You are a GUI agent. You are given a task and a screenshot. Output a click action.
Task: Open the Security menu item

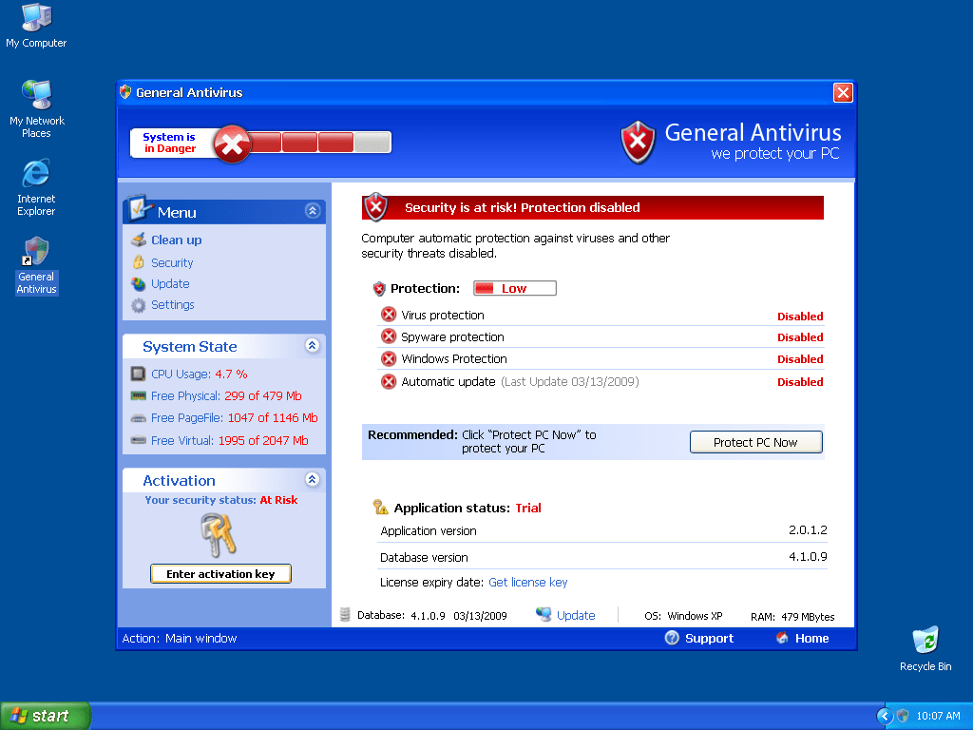[171, 262]
